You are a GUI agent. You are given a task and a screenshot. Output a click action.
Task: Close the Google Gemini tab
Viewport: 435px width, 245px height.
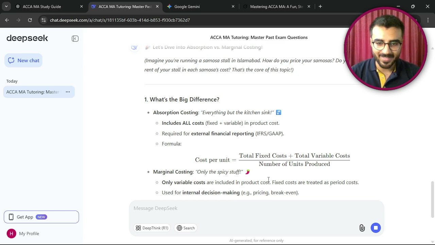point(233,6)
